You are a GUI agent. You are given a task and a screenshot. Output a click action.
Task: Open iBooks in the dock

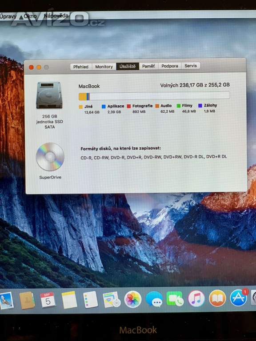[x=217, y=298]
